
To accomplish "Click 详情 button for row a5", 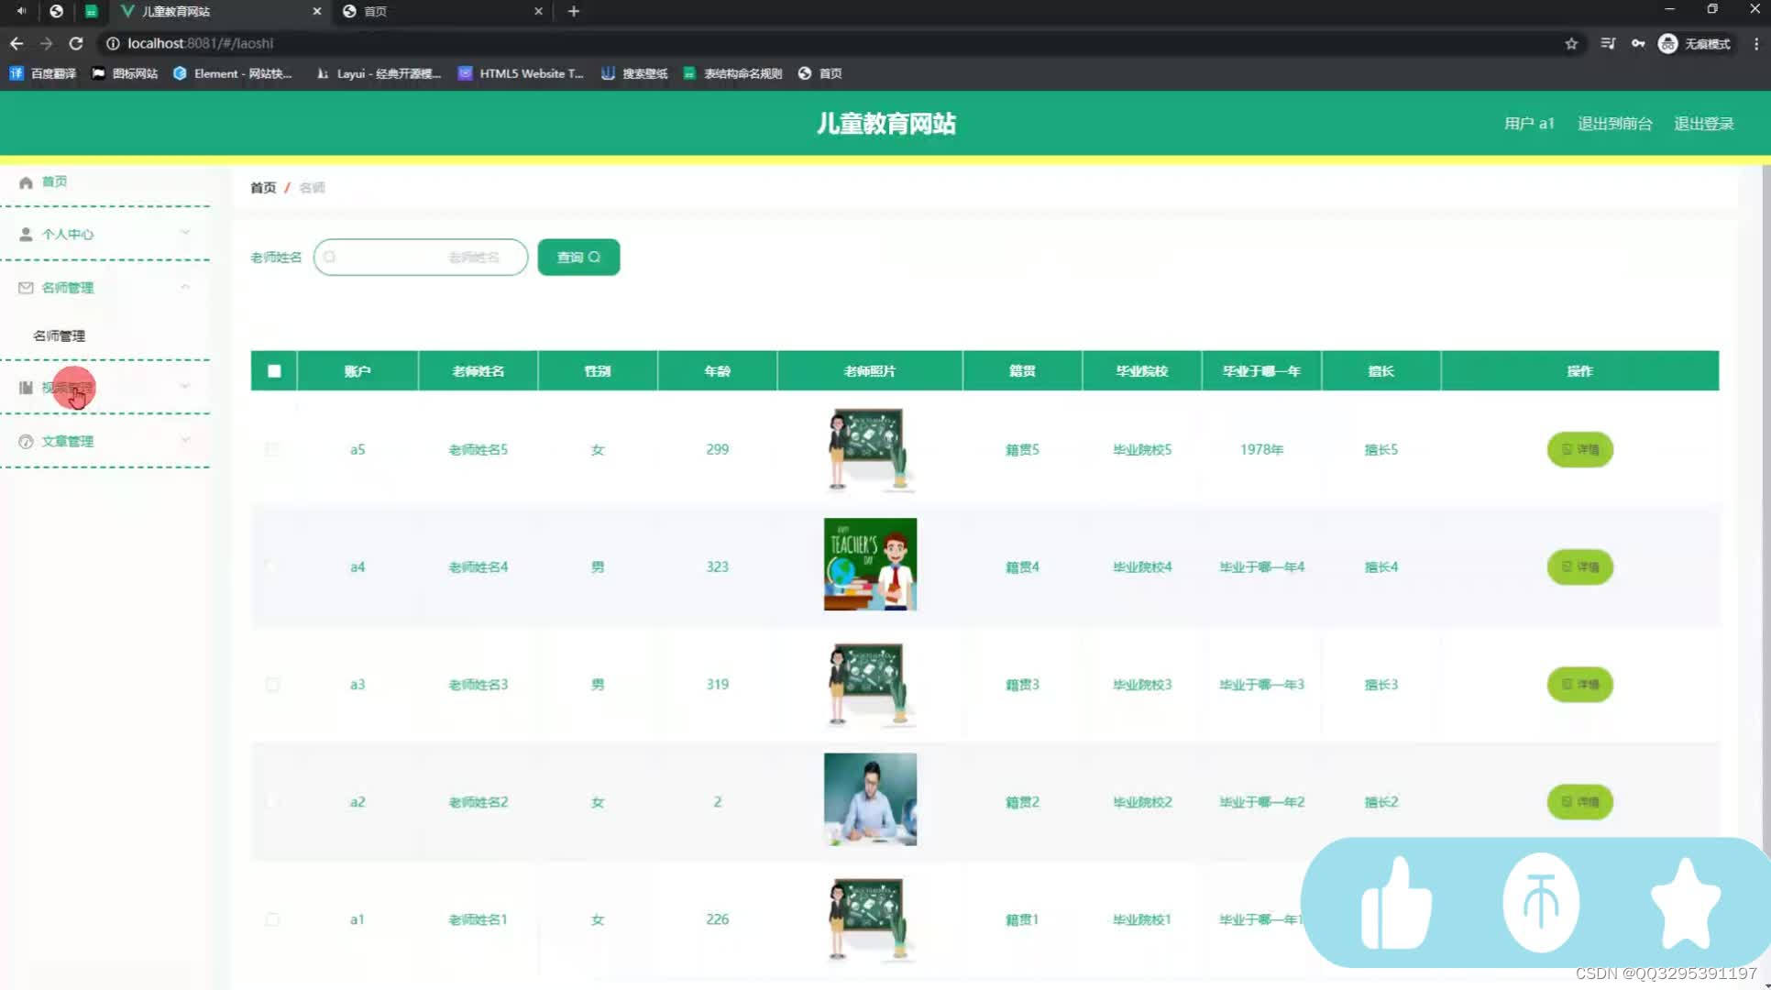I will (1579, 449).
